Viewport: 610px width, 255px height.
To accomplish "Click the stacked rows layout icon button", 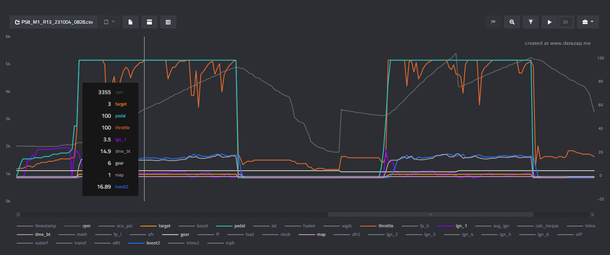I will 168,22.
